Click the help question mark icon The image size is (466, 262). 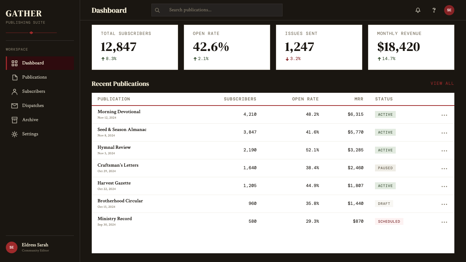pyautogui.click(x=434, y=10)
